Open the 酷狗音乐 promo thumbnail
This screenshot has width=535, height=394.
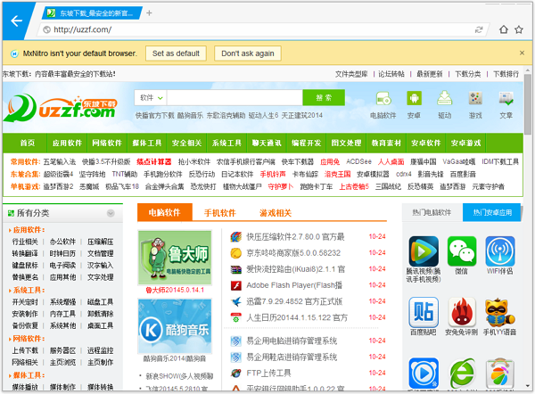pos(175,326)
